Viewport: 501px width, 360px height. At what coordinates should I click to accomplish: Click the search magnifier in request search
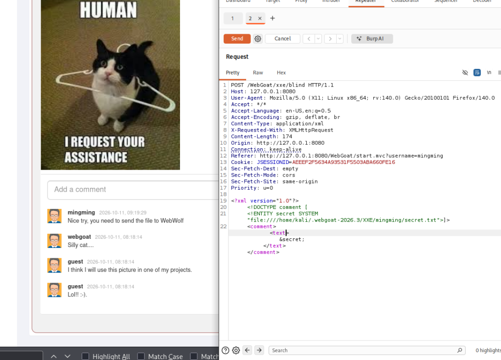(459, 350)
